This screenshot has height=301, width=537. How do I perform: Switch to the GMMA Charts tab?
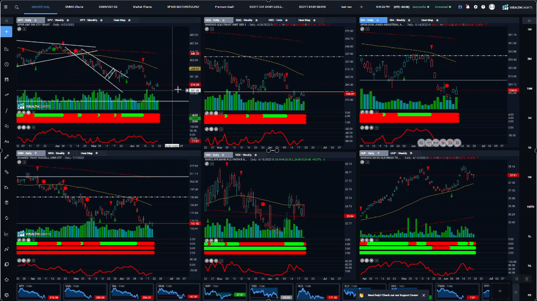pyautogui.click(x=74, y=7)
